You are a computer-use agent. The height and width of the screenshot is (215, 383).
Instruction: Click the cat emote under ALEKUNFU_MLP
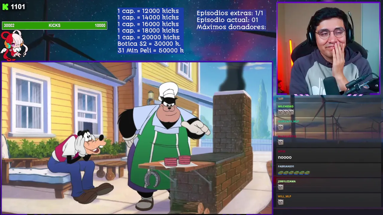[280, 127]
